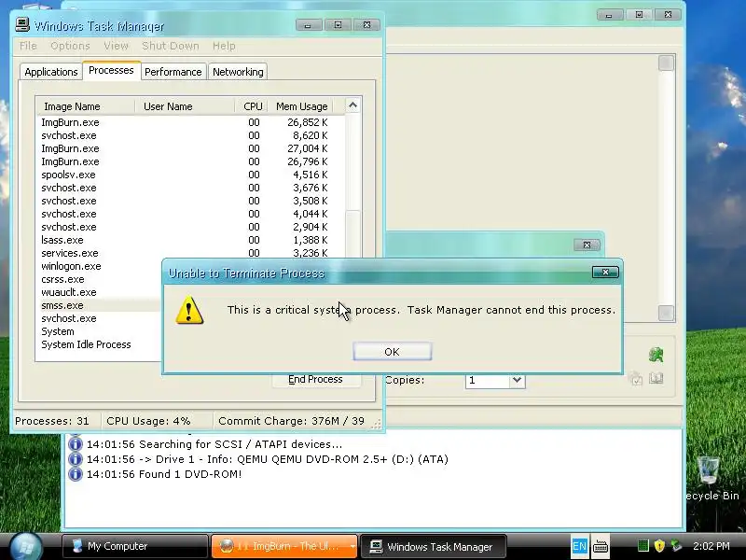
Task: Click OK in the warning dialog
Action: tap(392, 352)
